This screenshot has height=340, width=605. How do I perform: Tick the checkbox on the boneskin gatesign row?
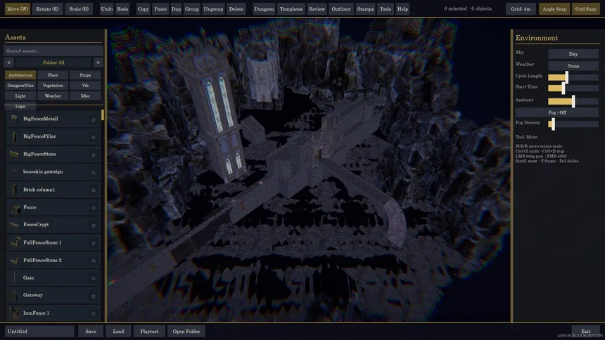click(94, 173)
